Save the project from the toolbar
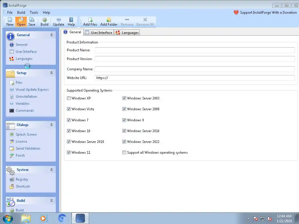This screenshot has width=299, height=224. (32, 22)
